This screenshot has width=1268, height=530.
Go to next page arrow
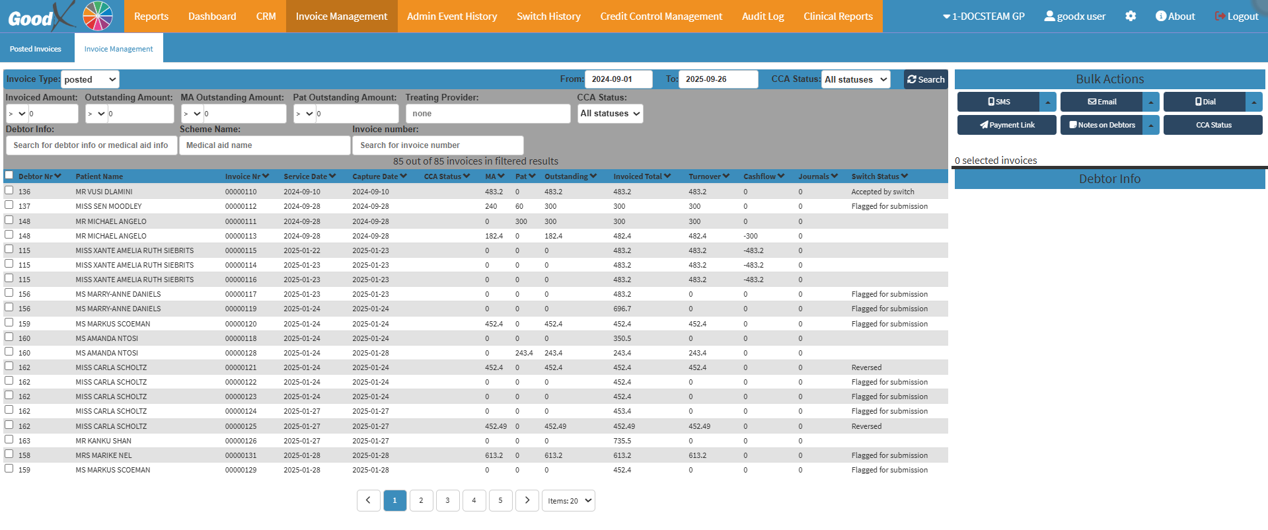coord(527,500)
